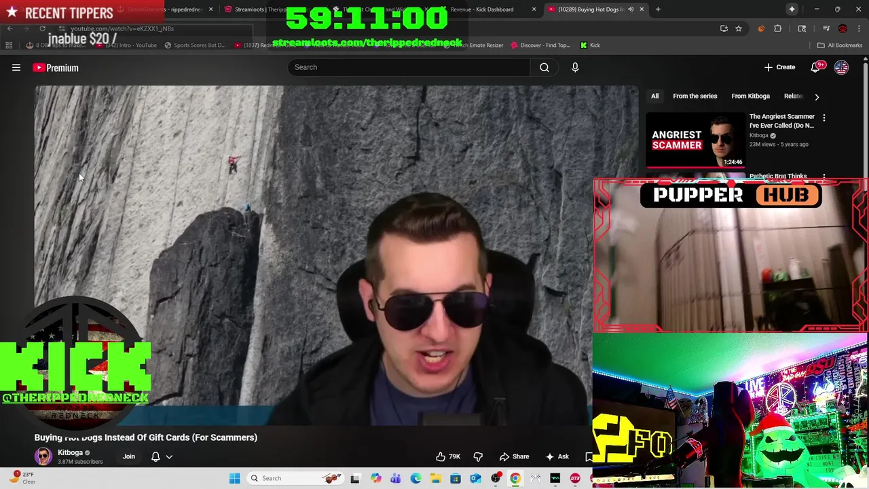Image resolution: width=869 pixels, height=489 pixels.
Task: Open Chrome profile avatar
Action: tap(843, 29)
